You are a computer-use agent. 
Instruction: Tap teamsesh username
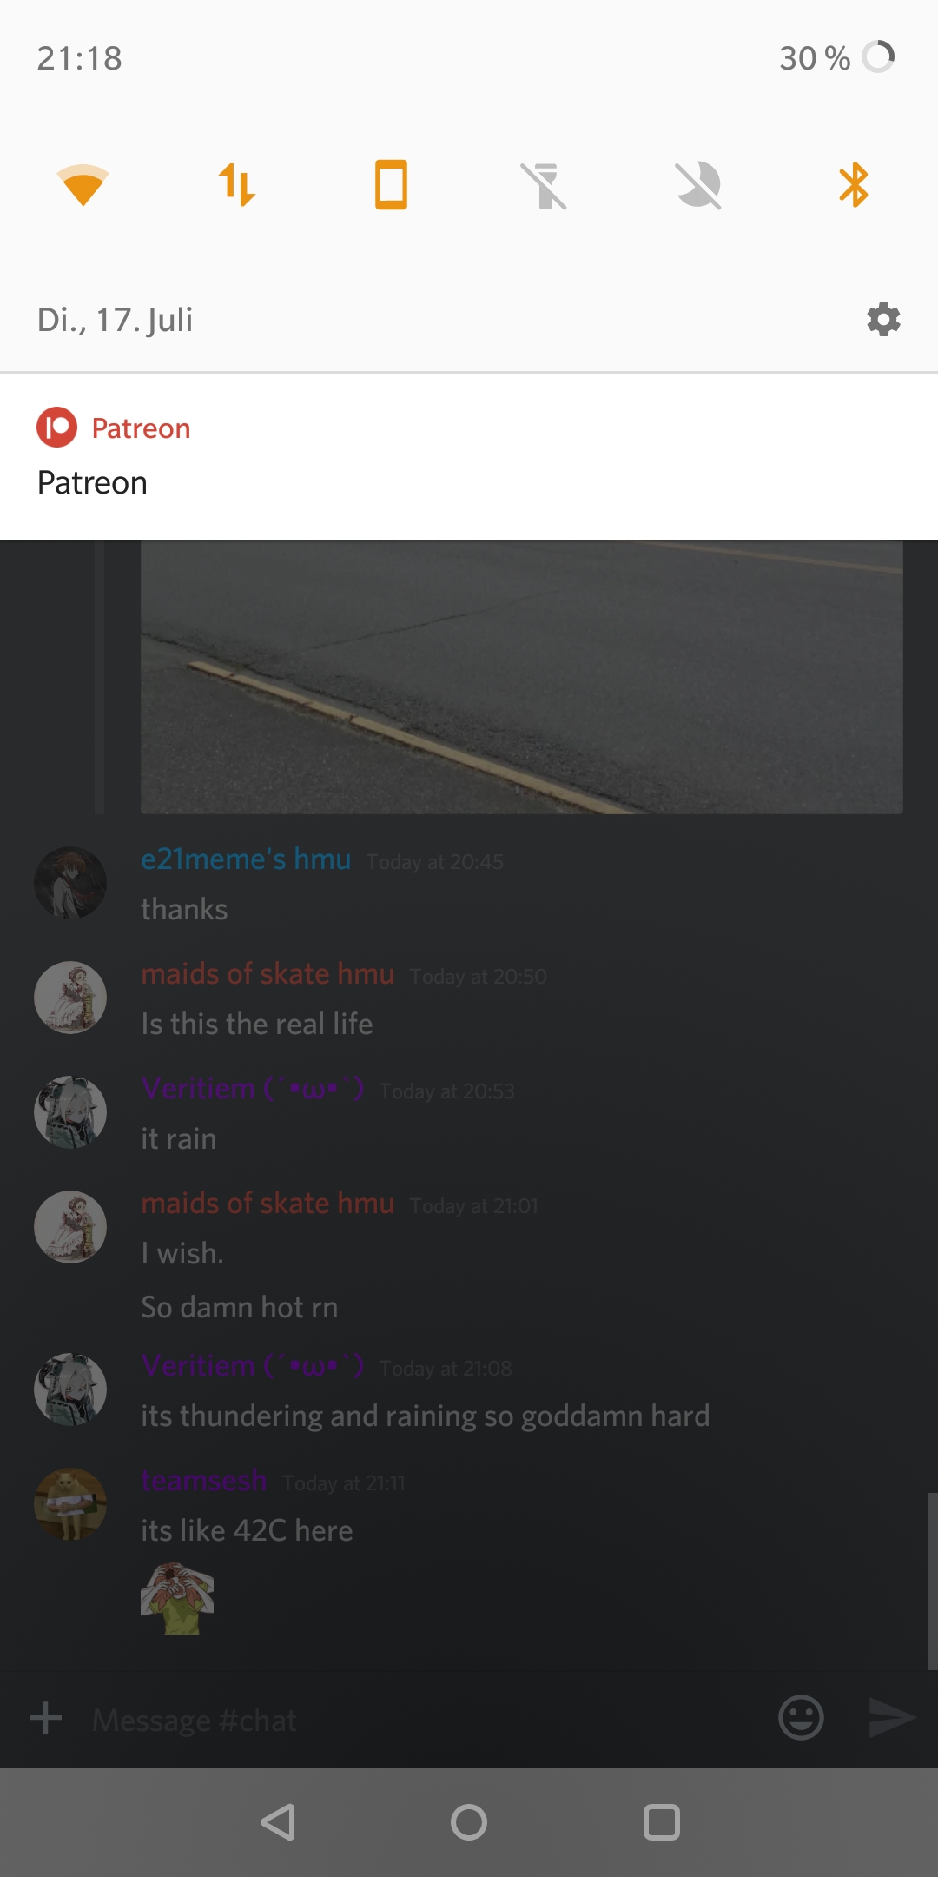coord(204,1480)
